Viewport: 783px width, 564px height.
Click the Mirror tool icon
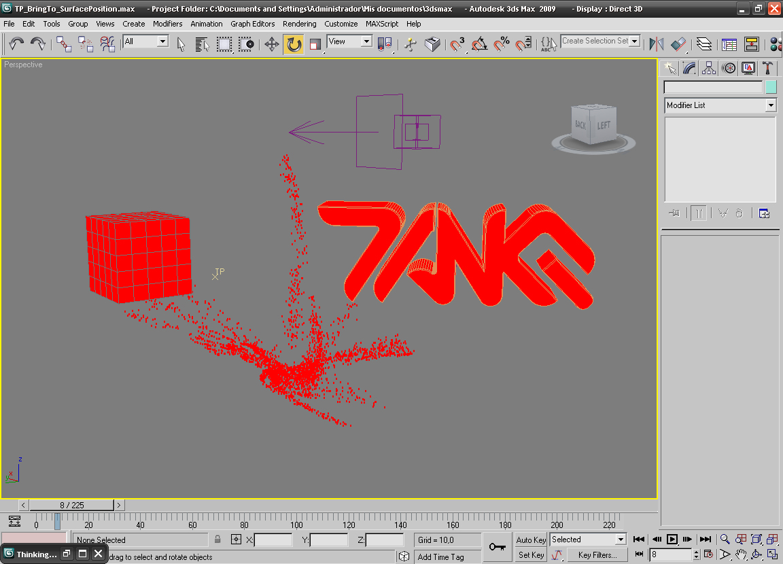656,44
